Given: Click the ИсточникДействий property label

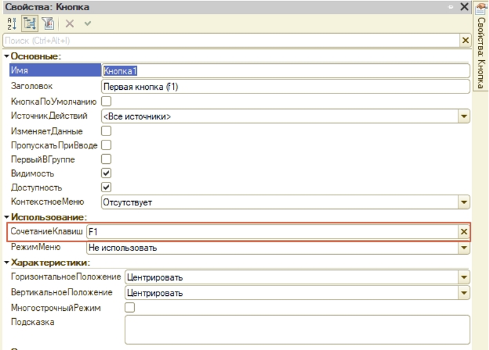Looking at the screenshot, I should pos(49,116).
